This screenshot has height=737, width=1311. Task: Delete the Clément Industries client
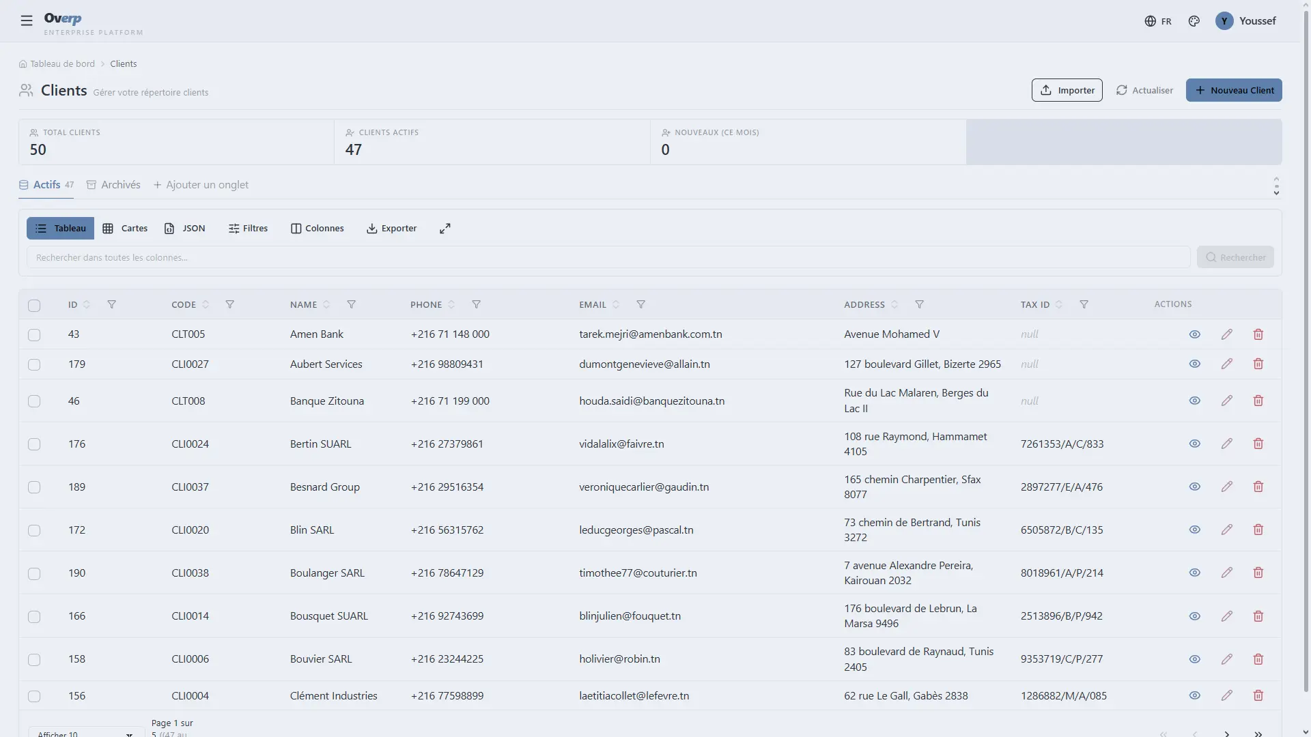pos(1258,695)
